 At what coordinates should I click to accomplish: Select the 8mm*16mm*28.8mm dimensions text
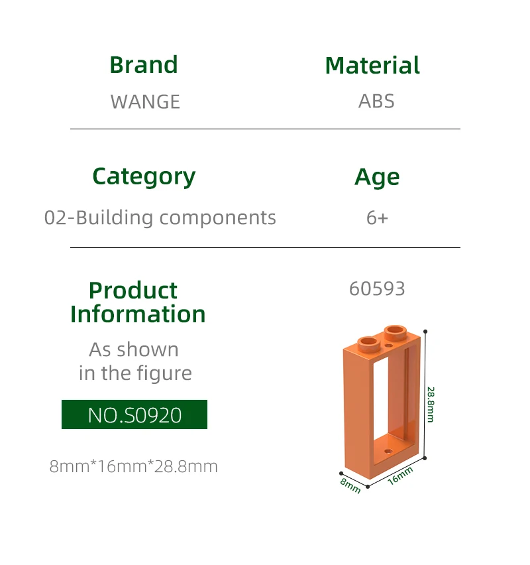tap(134, 466)
